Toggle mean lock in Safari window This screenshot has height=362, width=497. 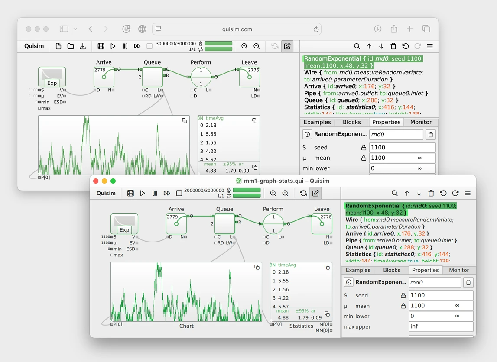coord(364,158)
